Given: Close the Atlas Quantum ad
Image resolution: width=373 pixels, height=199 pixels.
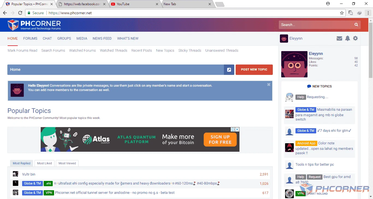Looking at the screenshot, I should (x=237, y=129).
